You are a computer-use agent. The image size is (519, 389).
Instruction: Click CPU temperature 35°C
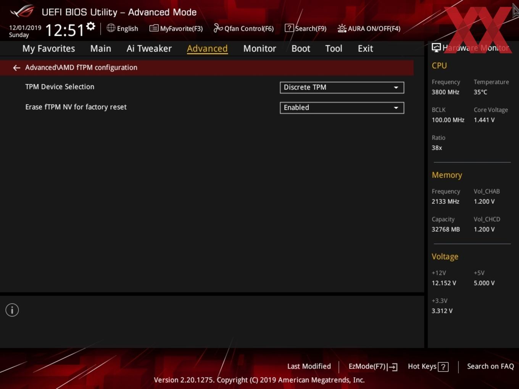click(480, 92)
